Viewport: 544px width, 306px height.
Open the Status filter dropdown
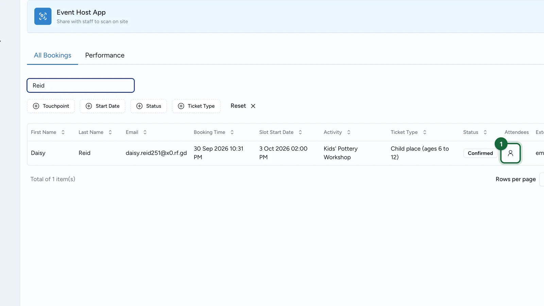pyautogui.click(x=149, y=106)
